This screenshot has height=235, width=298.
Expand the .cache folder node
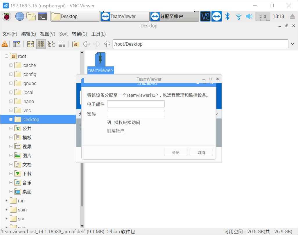point(11,65)
